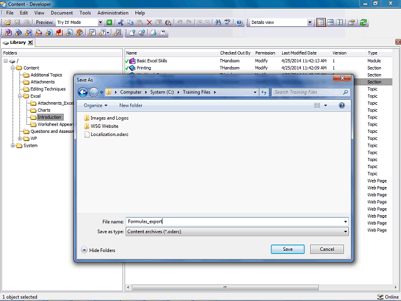Click Hide Folders in dialog

pos(98,250)
